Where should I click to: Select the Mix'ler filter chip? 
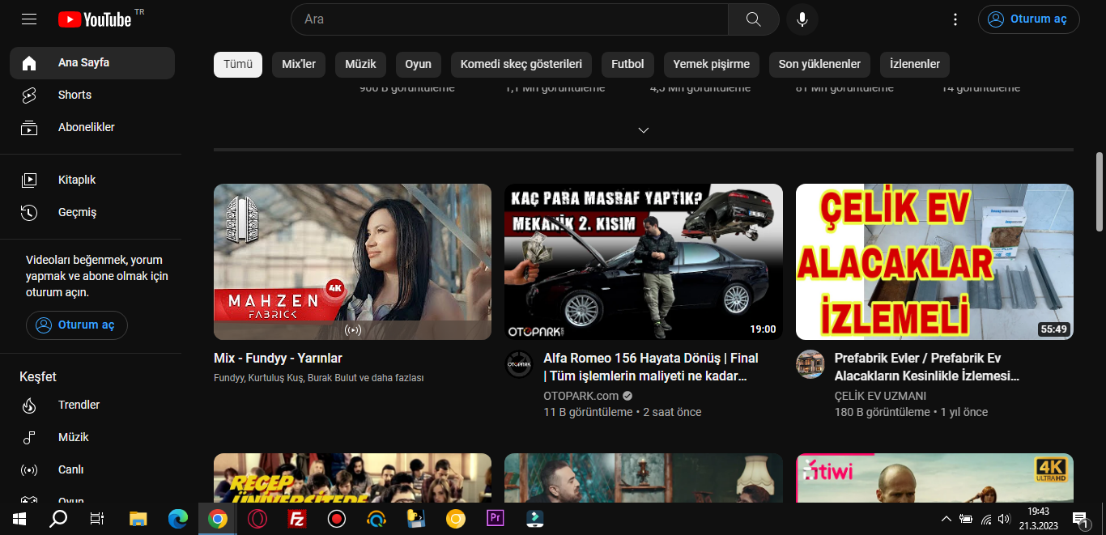coord(299,64)
